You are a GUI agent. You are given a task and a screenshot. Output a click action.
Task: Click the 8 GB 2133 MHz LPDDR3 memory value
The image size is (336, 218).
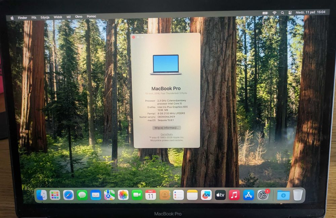(x=171, y=114)
